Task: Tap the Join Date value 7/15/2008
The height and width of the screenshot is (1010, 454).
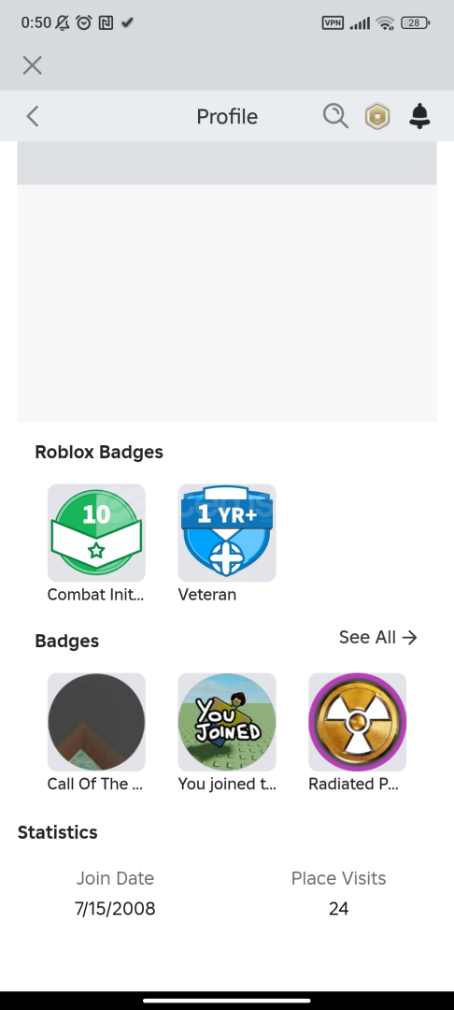Action: pyautogui.click(x=115, y=909)
